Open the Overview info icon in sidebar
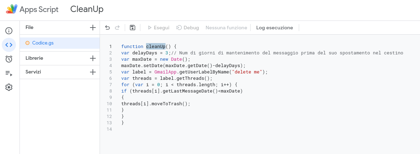Screen dimensions: 420x154 (9, 31)
